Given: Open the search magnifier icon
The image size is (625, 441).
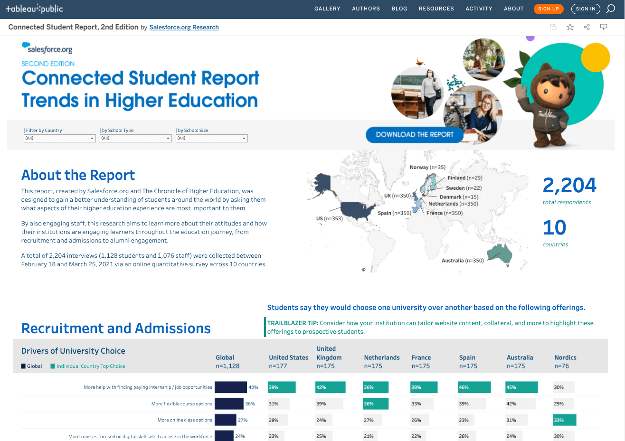Looking at the screenshot, I should pos(611,9).
